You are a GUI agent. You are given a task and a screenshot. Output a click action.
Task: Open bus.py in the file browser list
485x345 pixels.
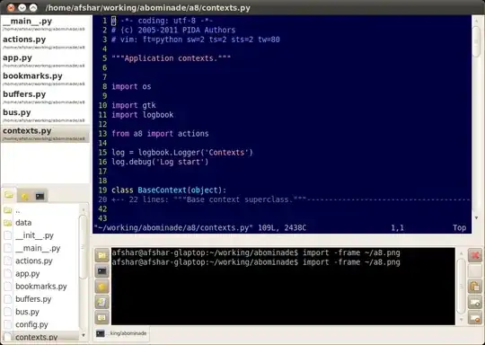pyautogui.click(x=40, y=312)
